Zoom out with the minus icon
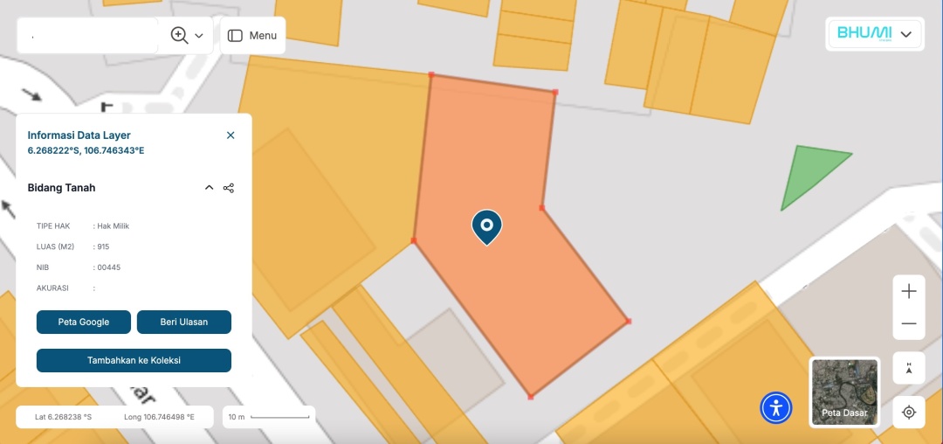This screenshot has width=943, height=444. pos(909,323)
